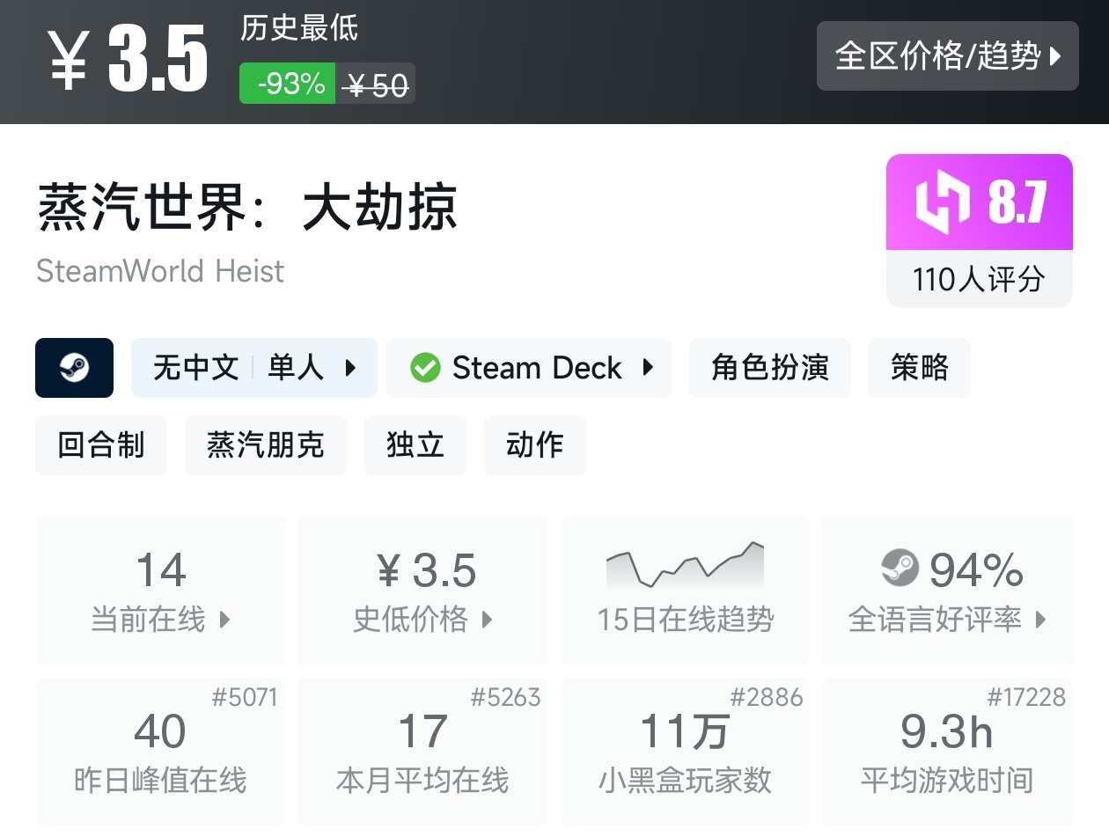
Task: Tap the Steam Deck verified checkmark icon
Action: 425,368
